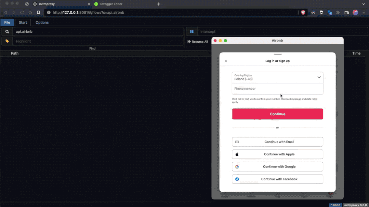Click the email envelope icon
Viewport: 369px width, 207px height.
coord(237,142)
